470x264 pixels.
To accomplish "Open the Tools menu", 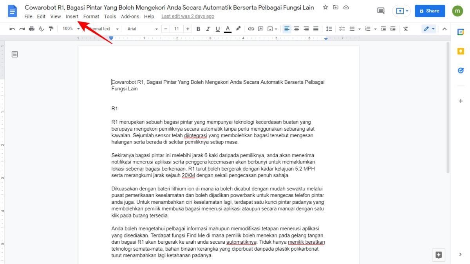I will point(110,16).
